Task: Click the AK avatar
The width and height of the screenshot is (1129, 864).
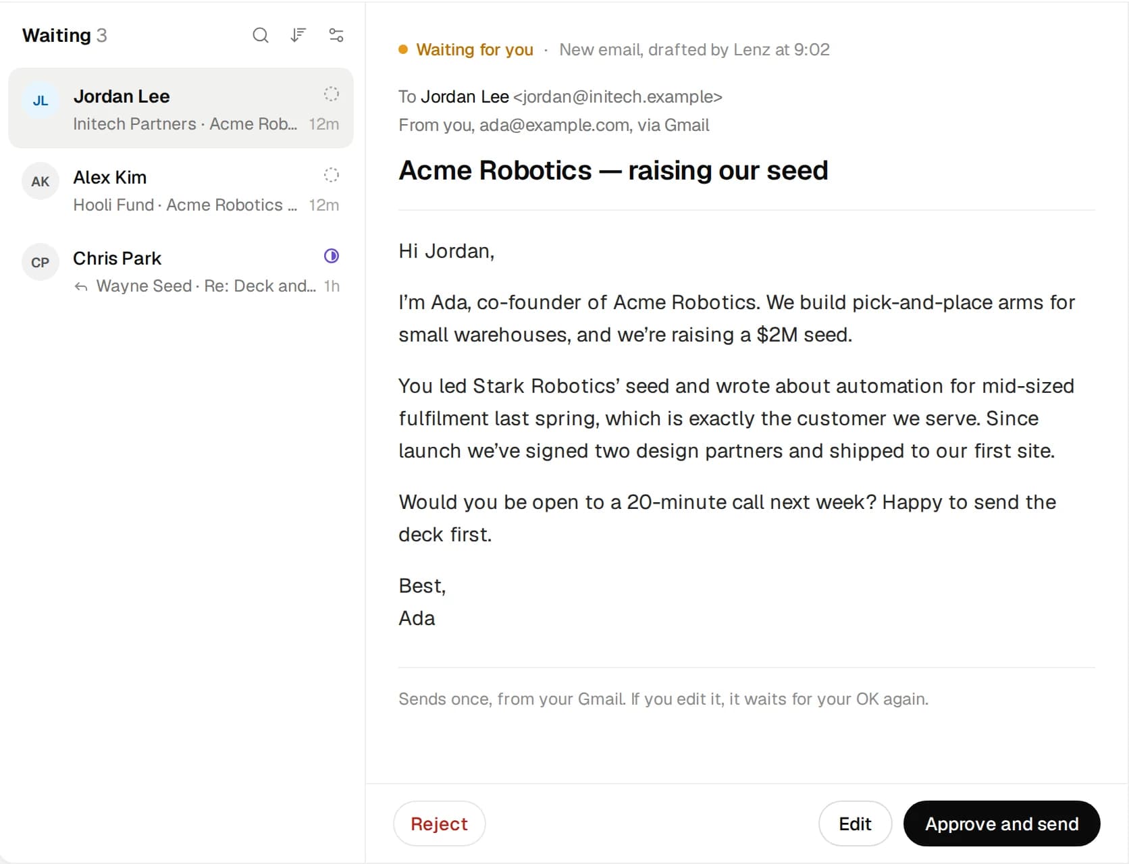Action: (41, 181)
